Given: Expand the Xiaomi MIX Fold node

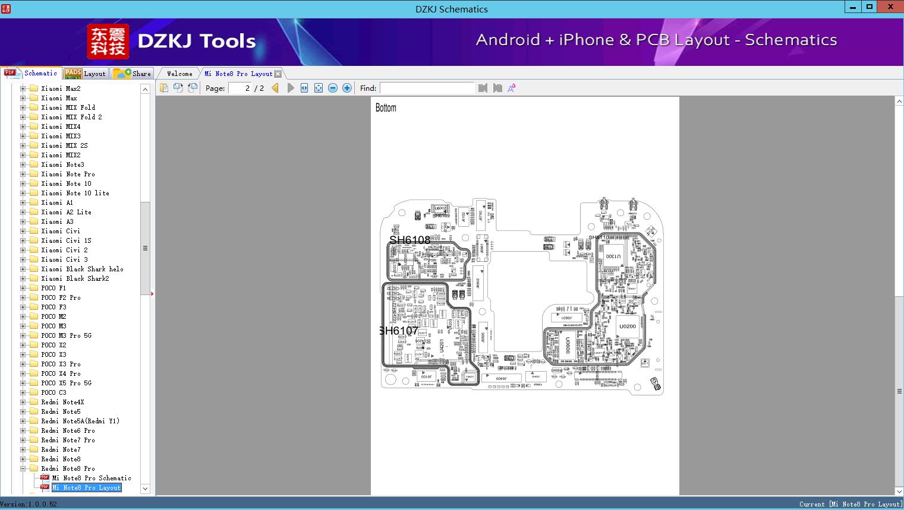Looking at the screenshot, I should [23, 107].
